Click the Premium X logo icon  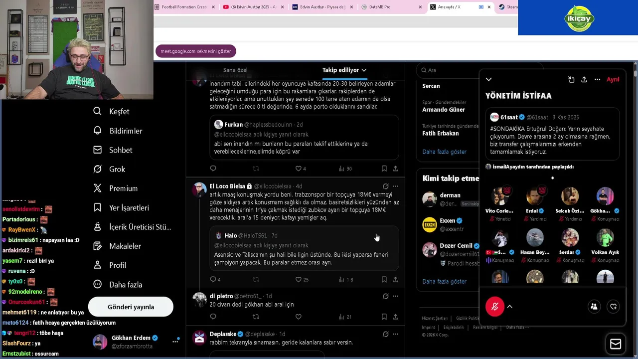[x=98, y=188]
